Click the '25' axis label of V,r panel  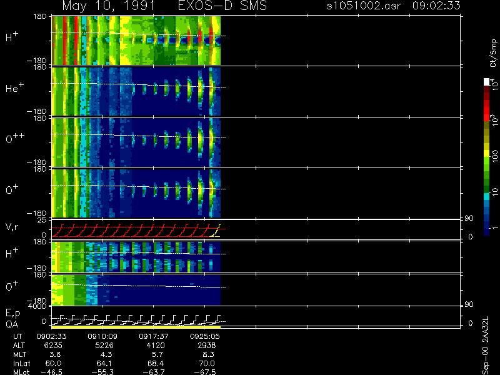42,219
